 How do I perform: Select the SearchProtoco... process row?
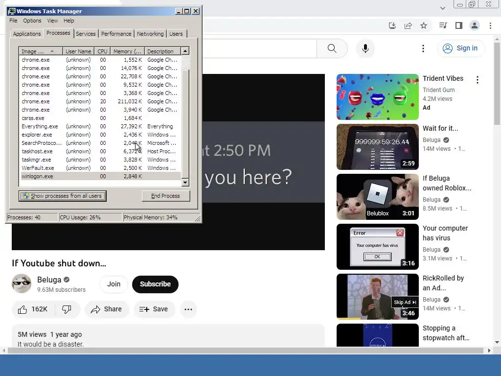101,143
